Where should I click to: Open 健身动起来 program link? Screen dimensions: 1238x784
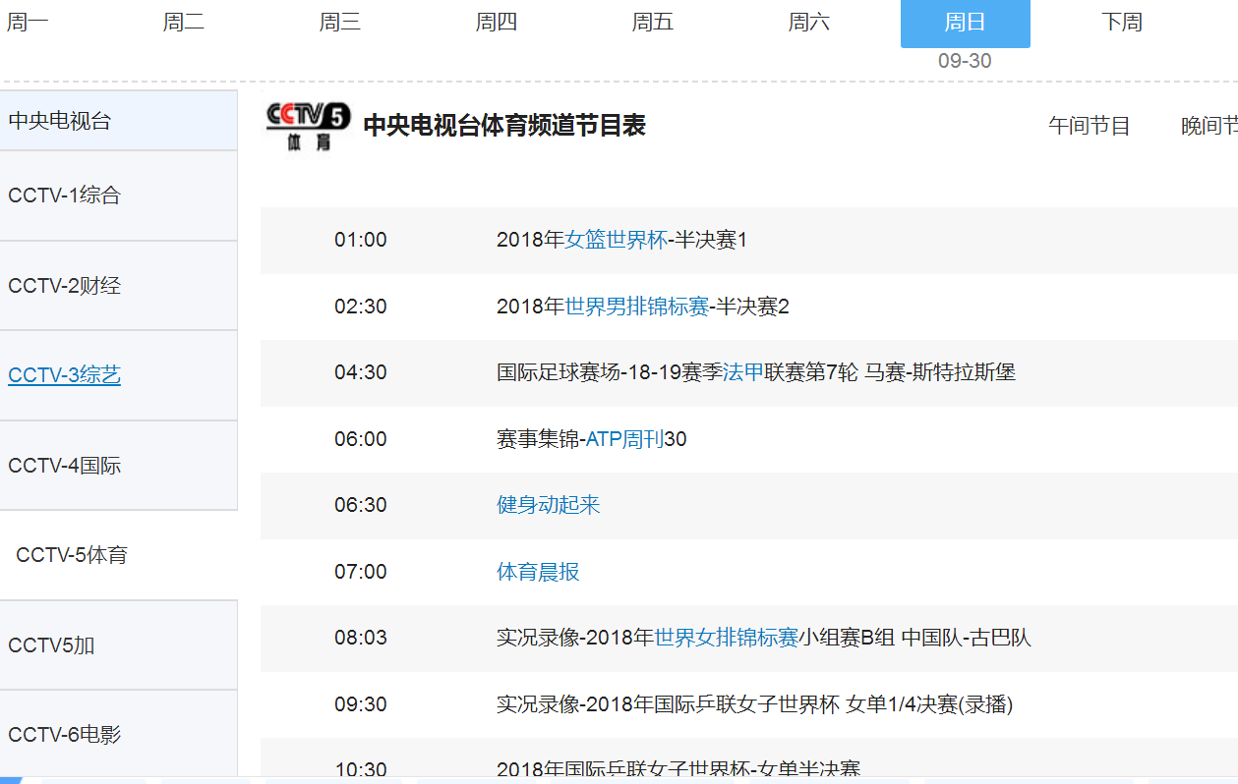(x=549, y=505)
